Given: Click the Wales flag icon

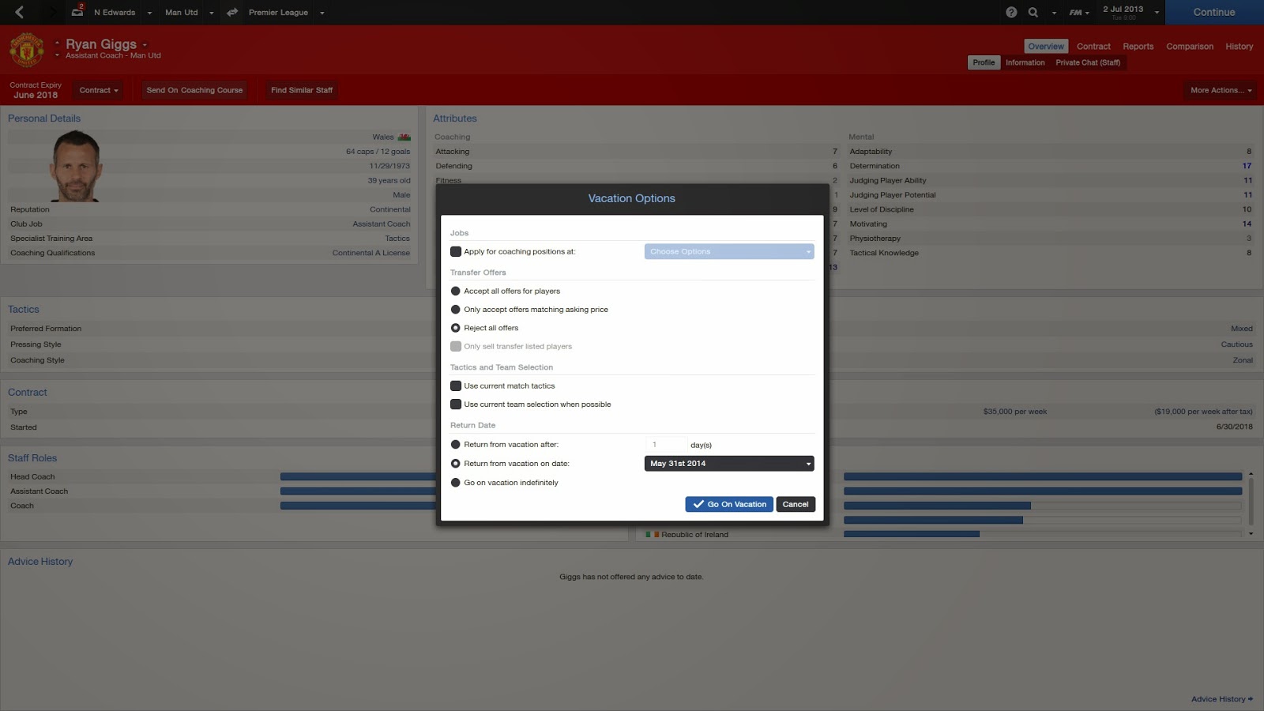Looking at the screenshot, I should tap(404, 137).
